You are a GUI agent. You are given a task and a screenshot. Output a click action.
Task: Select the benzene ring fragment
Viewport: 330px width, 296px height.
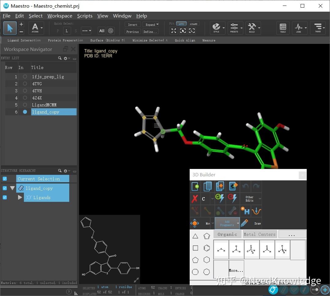pyautogui.click(x=207, y=248)
